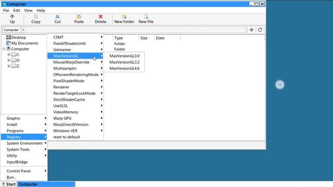The height and width of the screenshot is (187, 333).
Task: Expand the Z: drive node
Action: click(9, 66)
